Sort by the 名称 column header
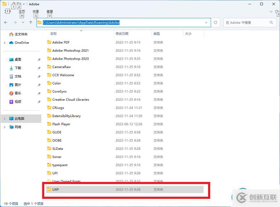This screenshot has width=280, height=207. pos(53,34)
